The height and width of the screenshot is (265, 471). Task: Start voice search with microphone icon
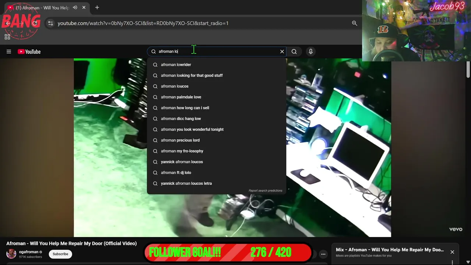(x=311, y=52)
